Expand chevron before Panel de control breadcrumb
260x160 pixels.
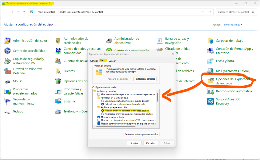click(35, 12)
